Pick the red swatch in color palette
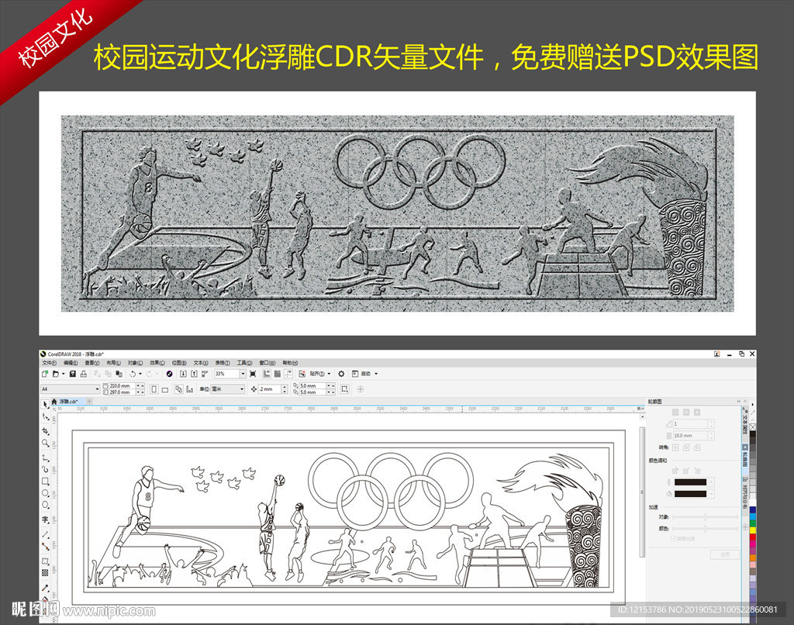 (752, 537)
